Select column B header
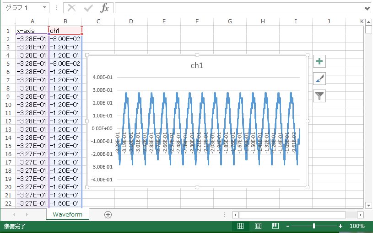This screenshot has width=373, height=233. (65, 21)
